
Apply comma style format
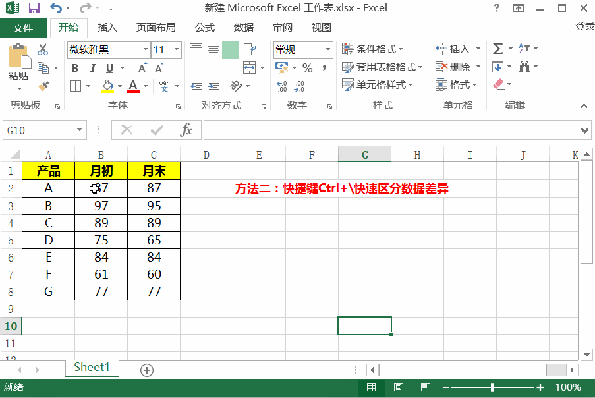pos(324,68)
